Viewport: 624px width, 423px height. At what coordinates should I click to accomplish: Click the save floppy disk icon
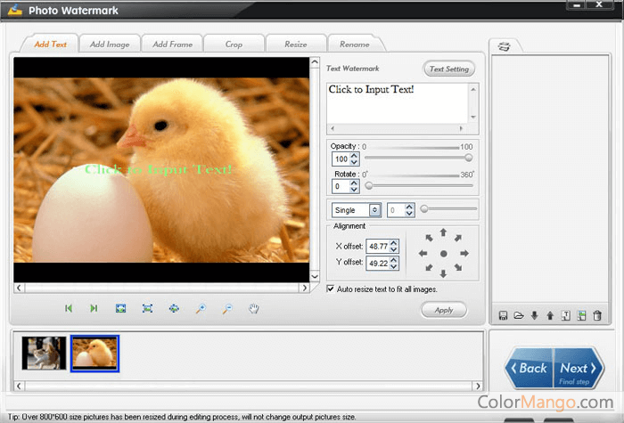[504, 315]
